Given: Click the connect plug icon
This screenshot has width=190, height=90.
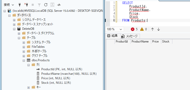Looking at the screenshot, I should 20,5.
